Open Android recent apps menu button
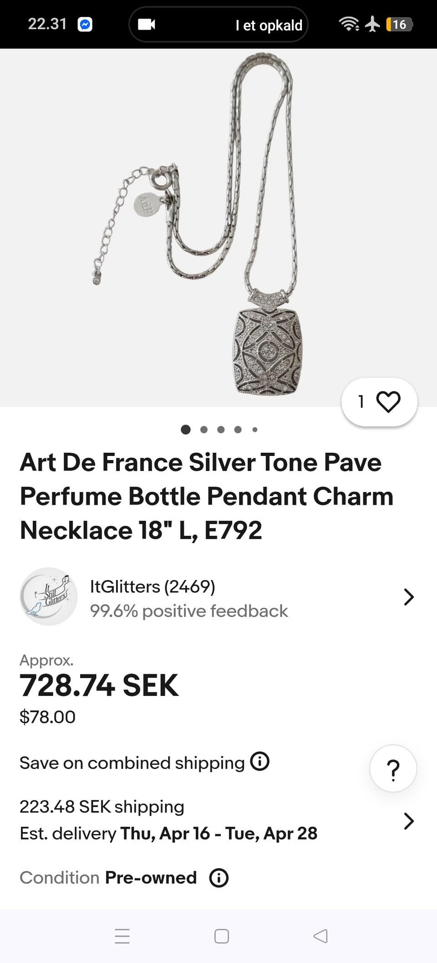 pyautogui.click(x=122, y=936)
